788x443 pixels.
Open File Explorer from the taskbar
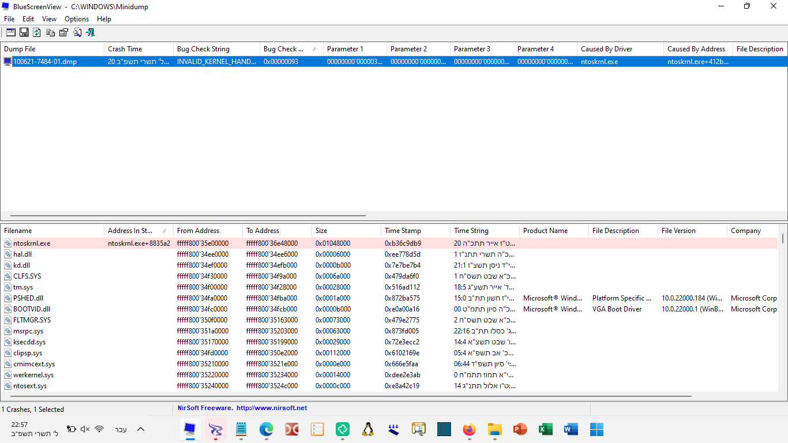[x=494, y=429]
